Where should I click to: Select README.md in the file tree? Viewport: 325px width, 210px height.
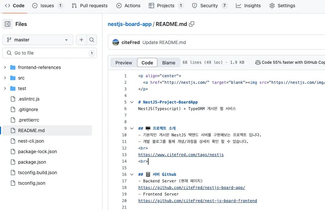click(47, 130)
